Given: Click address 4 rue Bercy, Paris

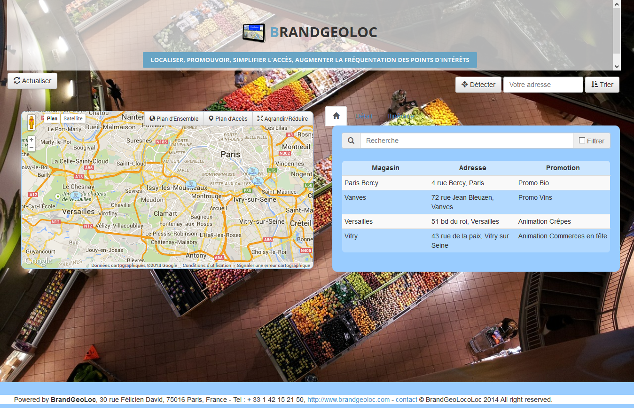Looking at the screenshot, I should (458, 183).
